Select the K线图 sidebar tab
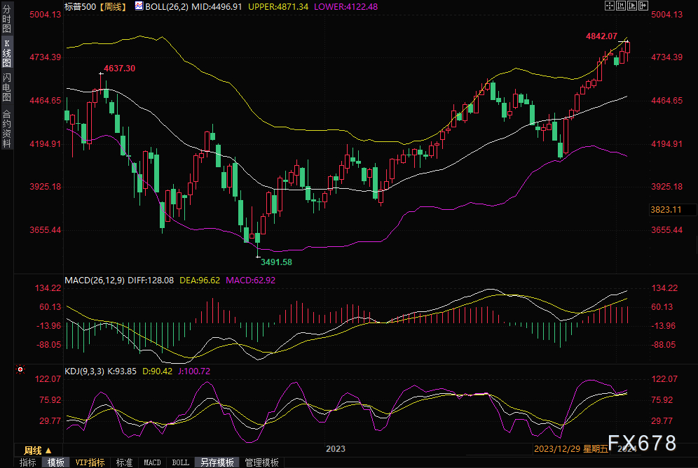This screenshot has height=468, width=698. (7, 53)
